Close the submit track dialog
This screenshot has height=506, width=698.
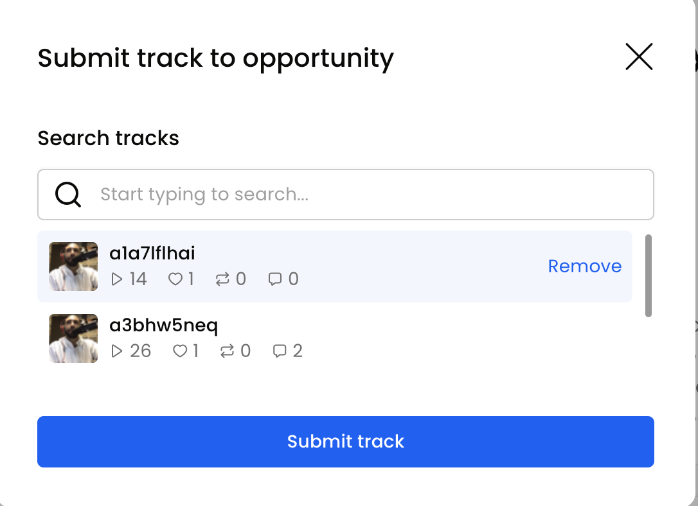pyautogui.click(x=639, y=57)
